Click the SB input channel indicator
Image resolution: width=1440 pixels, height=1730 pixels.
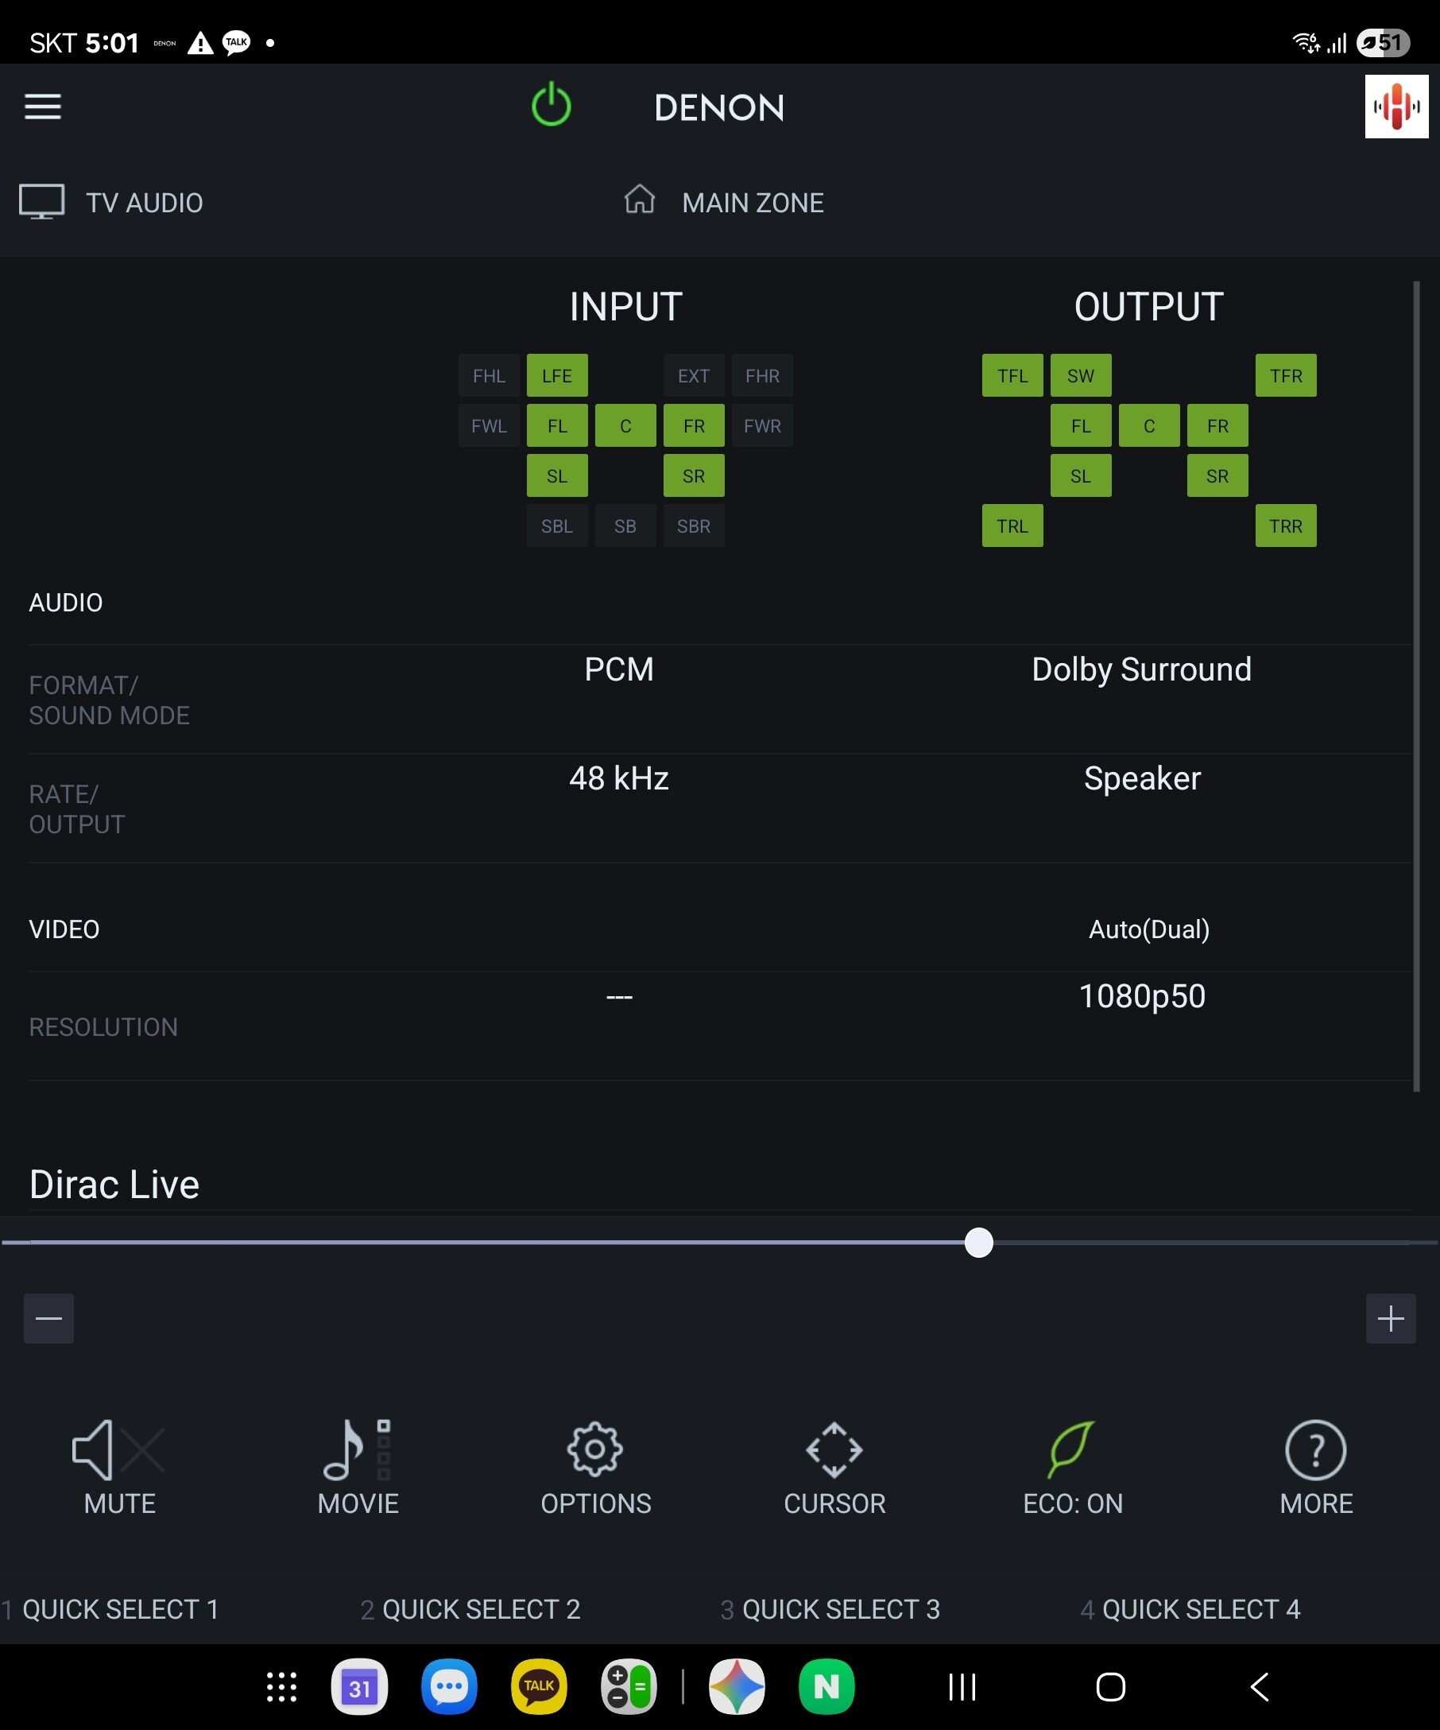tap(625, 526)
